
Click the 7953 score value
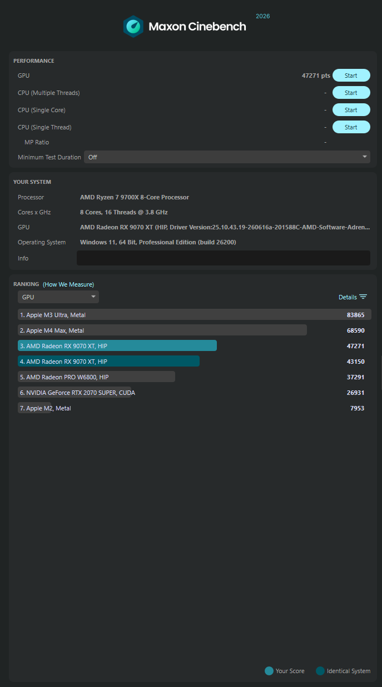[357, 408]
